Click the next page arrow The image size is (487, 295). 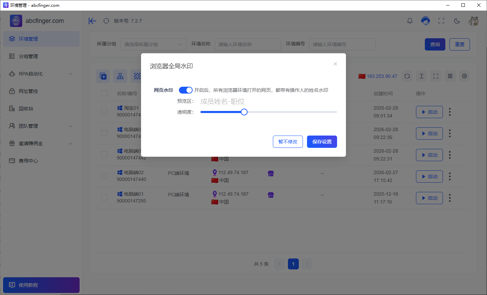(307, 264)
